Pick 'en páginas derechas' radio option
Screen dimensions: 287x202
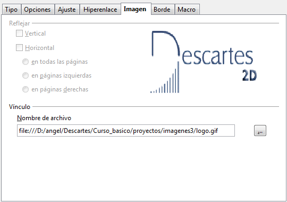click(x=26, y=89)
